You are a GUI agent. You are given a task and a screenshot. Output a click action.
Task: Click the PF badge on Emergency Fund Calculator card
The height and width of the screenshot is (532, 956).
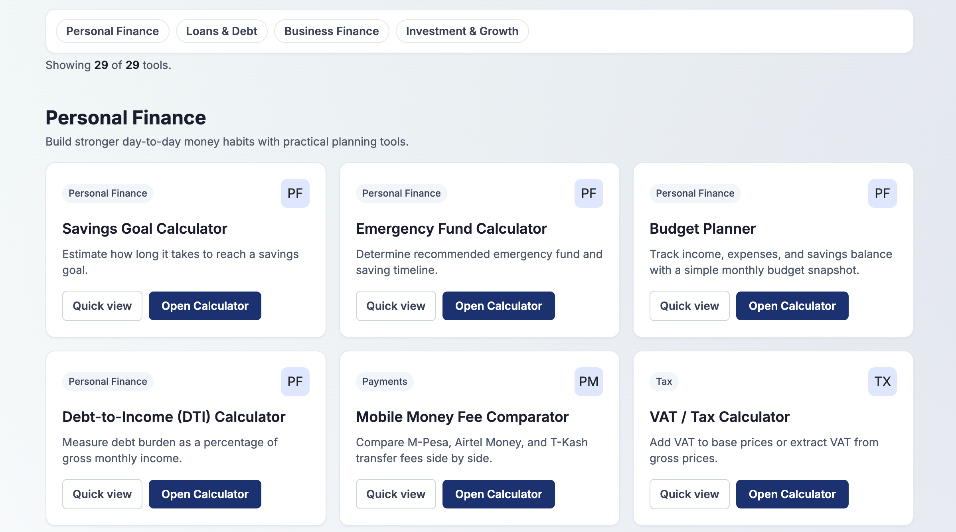[x=589, y=193]
